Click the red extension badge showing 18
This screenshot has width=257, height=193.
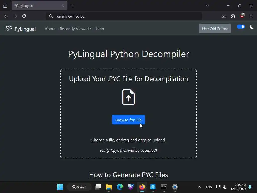(x=242, y=15)
